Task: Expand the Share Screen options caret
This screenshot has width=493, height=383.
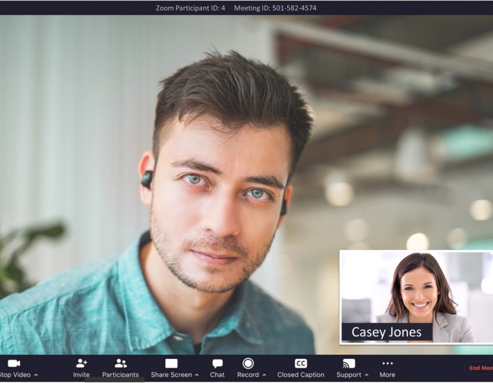Action: coord(197,375)
